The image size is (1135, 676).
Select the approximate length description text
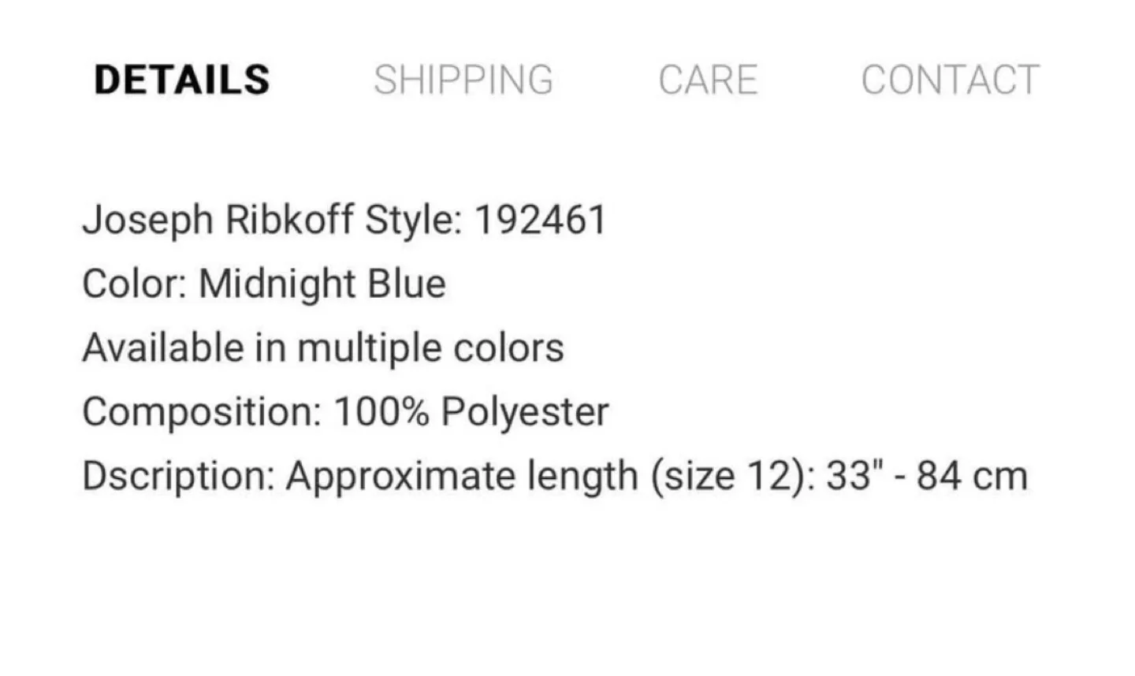[x=555, y=474]
